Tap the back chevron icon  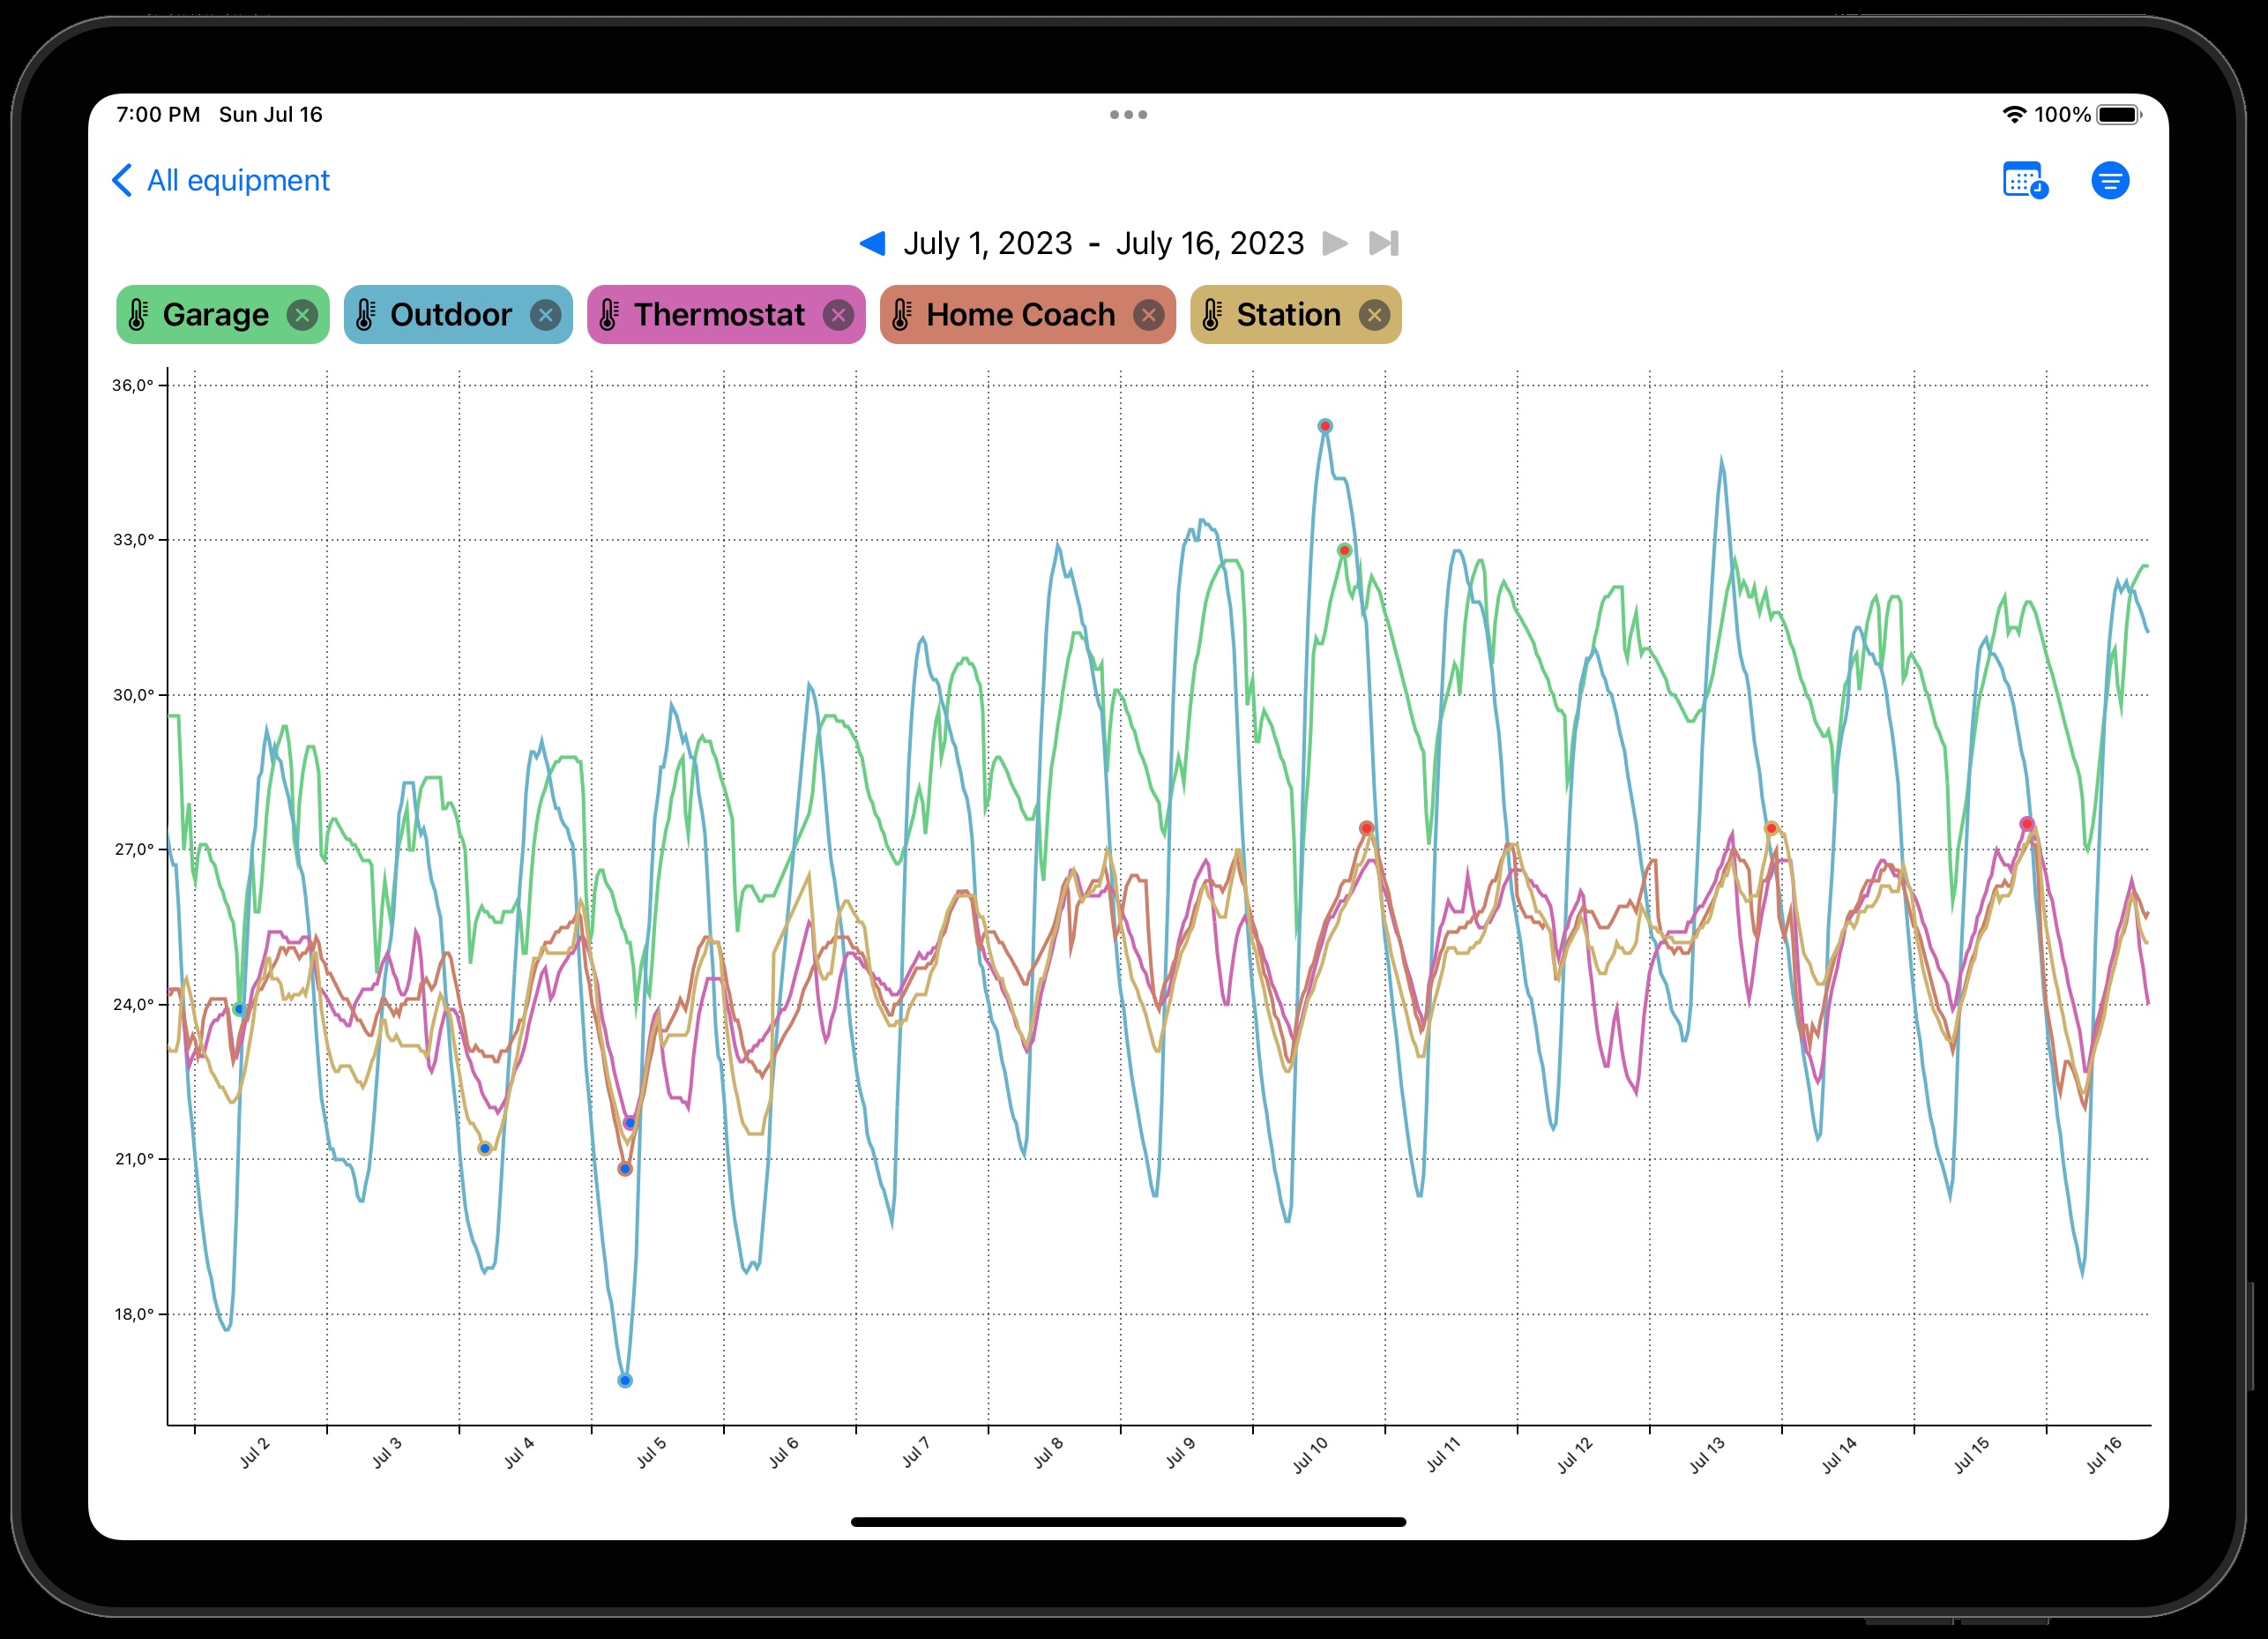[x=122, y=181]
